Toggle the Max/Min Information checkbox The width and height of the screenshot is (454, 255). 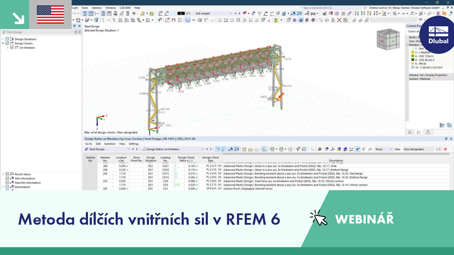click(7, 183)
